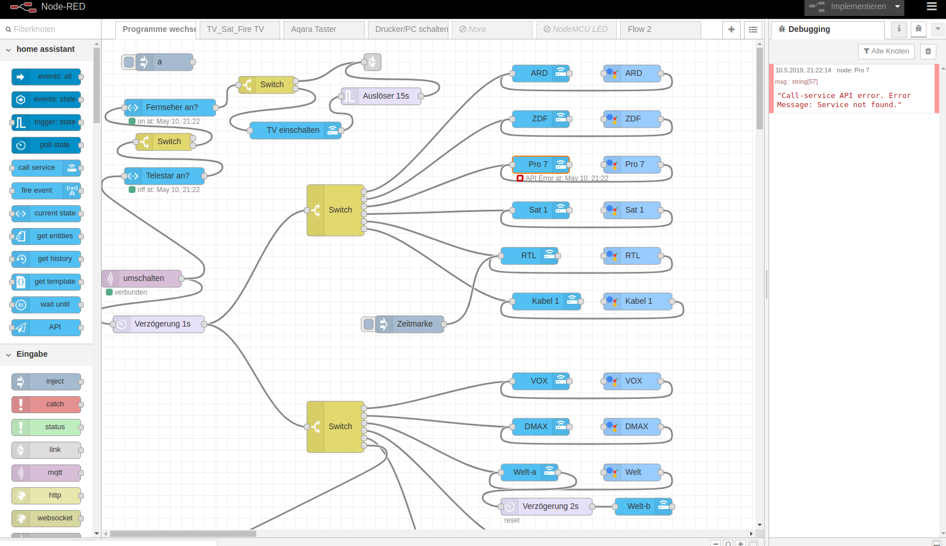Viewport: 946px width, 546px height.
Task: Trigger the inject button on node 'a'
Action: (x=128, y=62)
